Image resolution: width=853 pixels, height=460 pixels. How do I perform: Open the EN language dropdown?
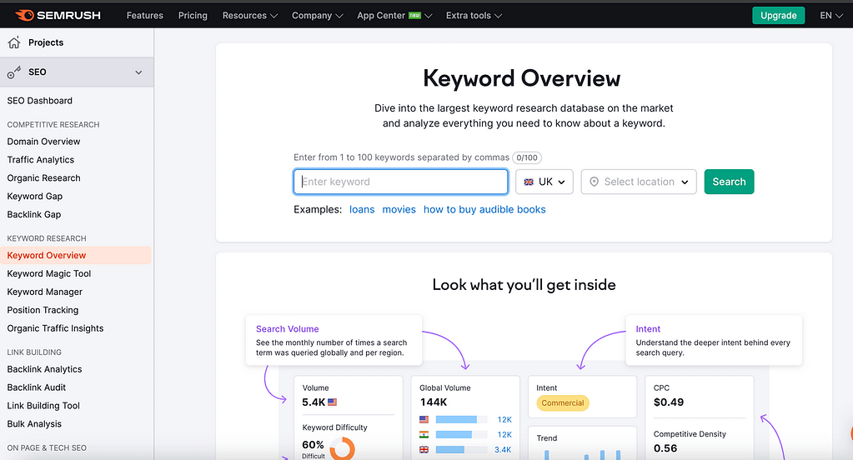830,16
